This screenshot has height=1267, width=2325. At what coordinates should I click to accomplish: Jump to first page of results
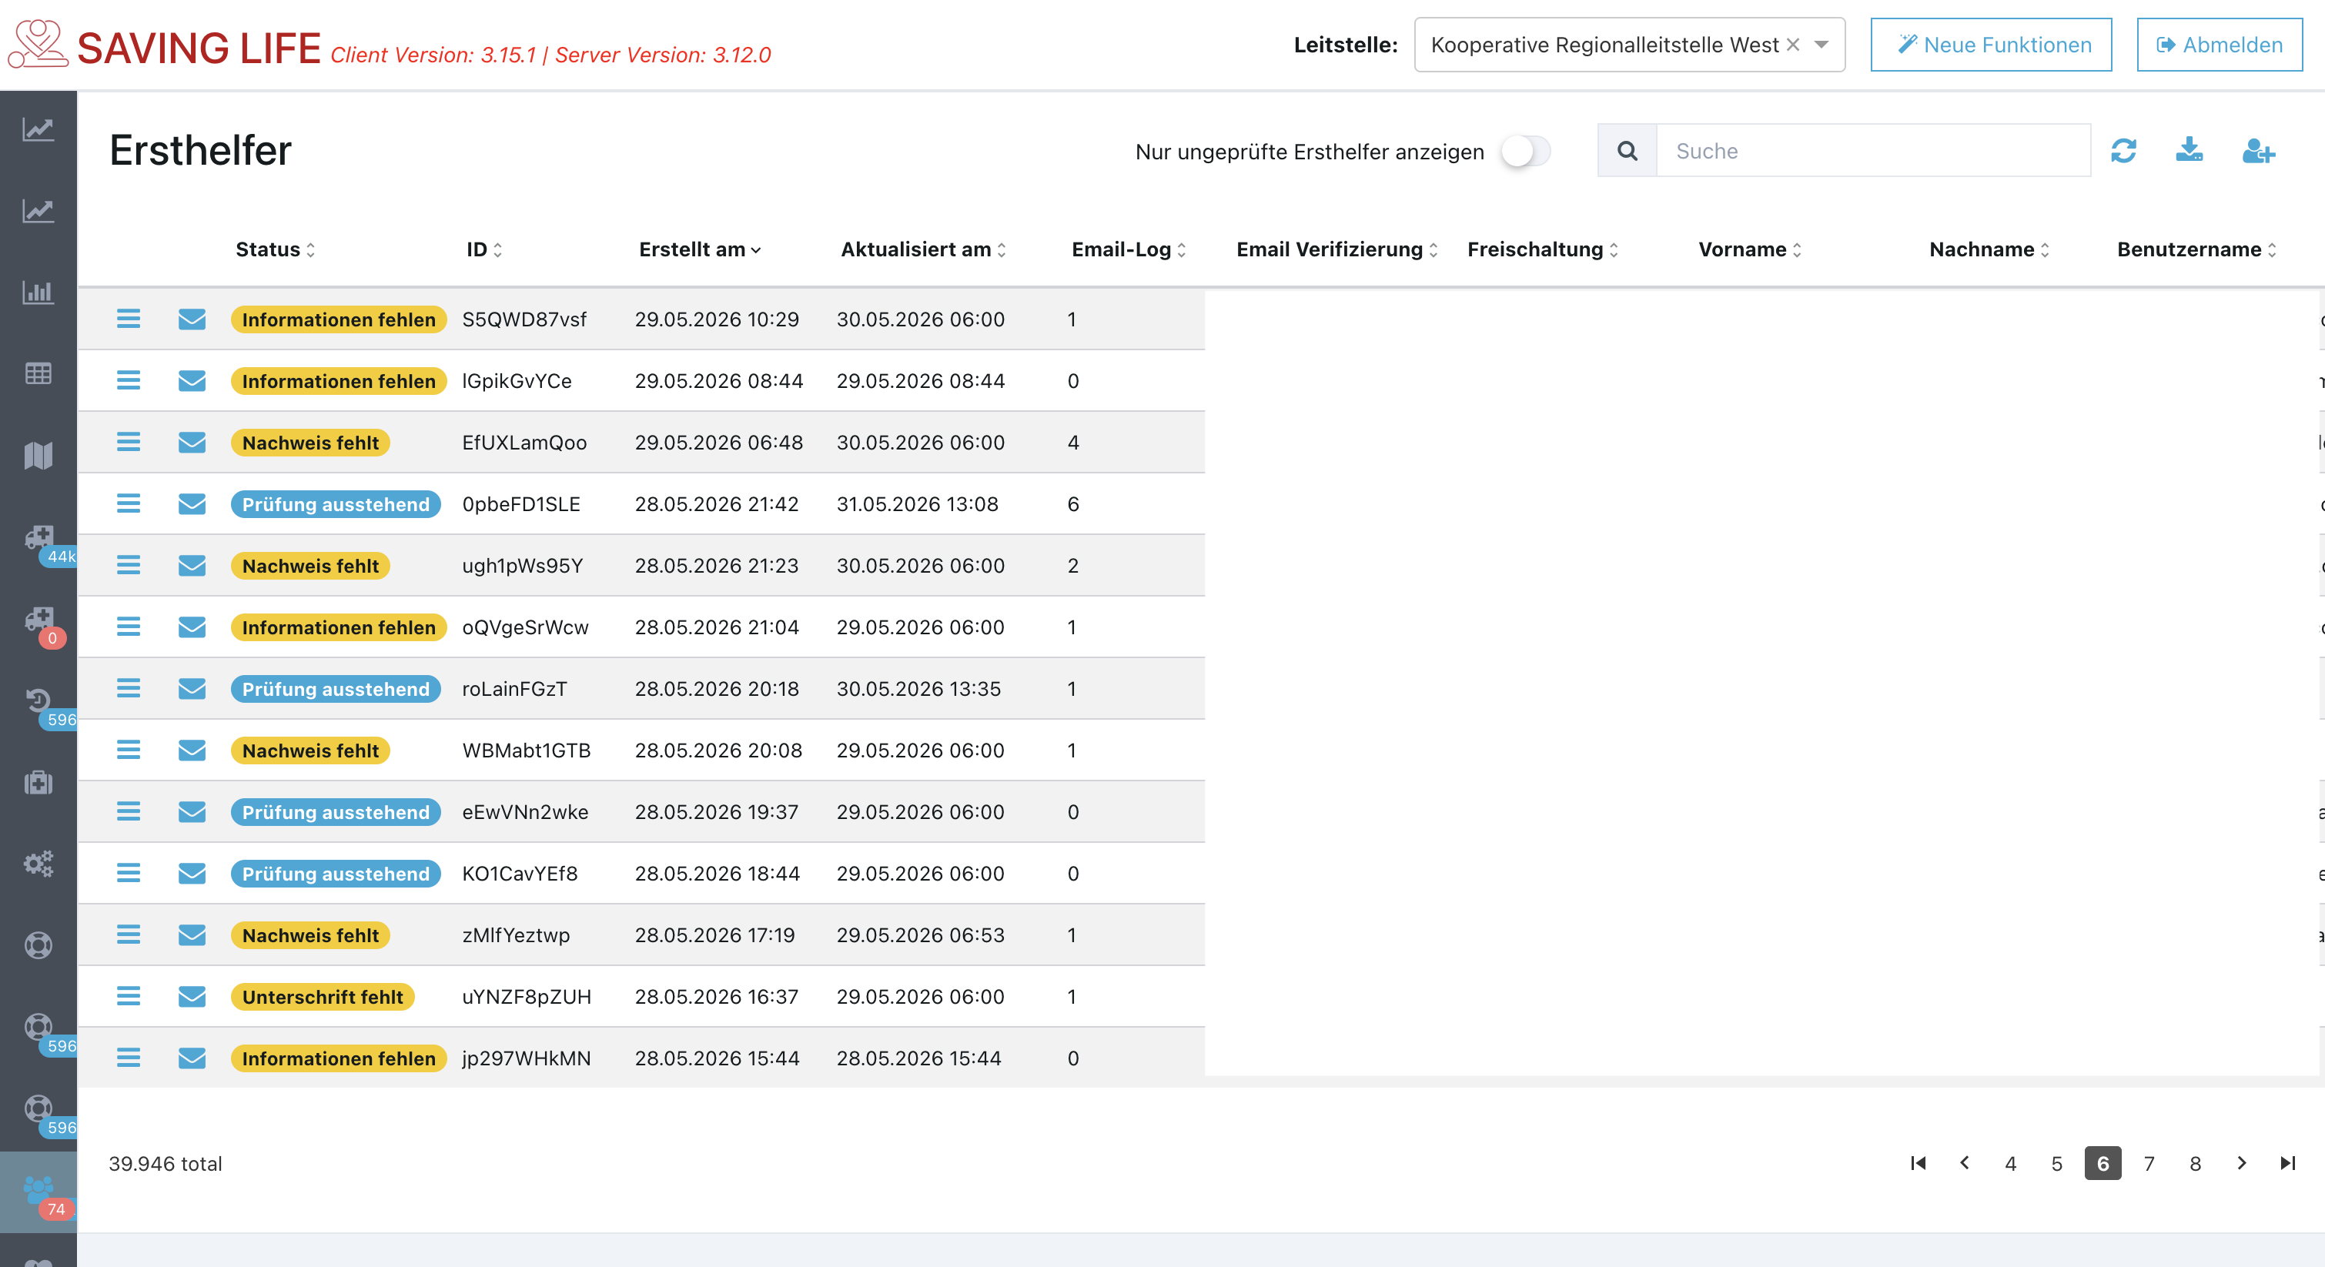click(x=1918, y=1163)
